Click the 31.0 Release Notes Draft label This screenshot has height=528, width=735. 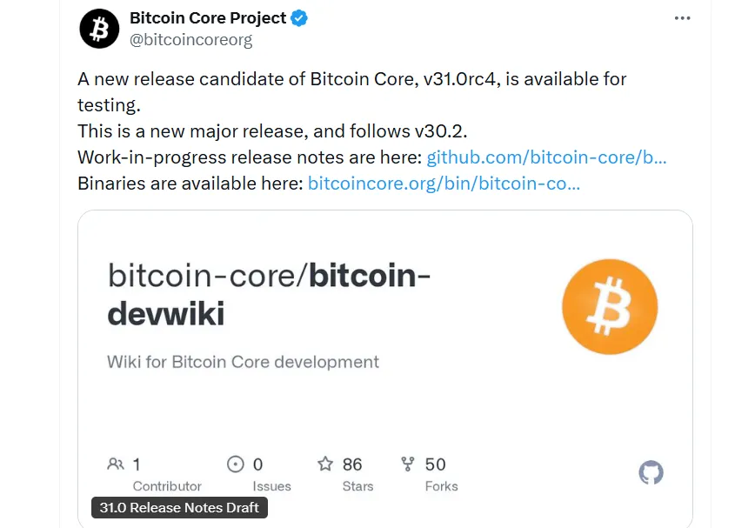point(179,507)
